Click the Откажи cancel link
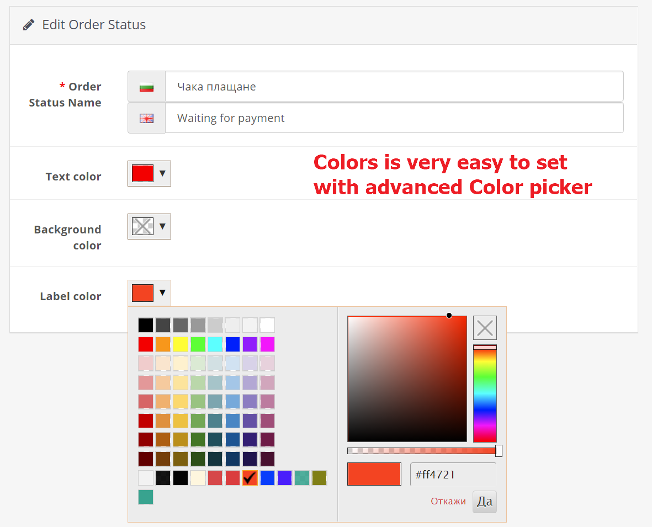Screen dimensions: 652x527 click(448, 502)
